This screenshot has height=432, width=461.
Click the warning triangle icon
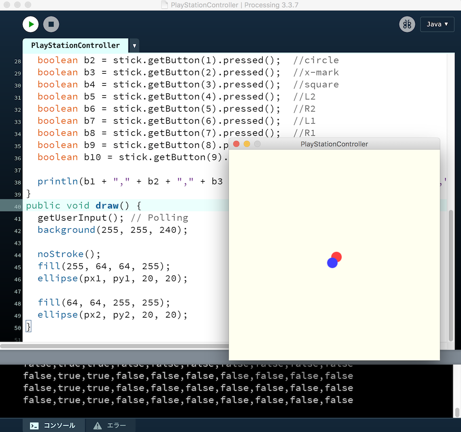pyautogui.click(x=98, y=425)
